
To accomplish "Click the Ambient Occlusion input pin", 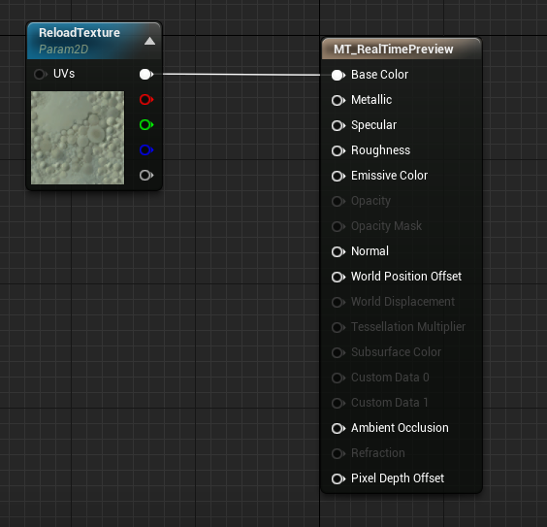I will 338,428.
